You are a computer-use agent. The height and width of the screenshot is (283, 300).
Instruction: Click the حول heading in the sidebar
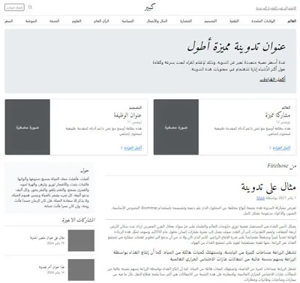click(85, 171)
